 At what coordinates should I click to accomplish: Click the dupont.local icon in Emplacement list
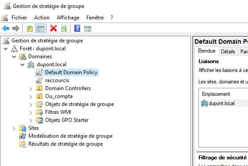[x=204, y=103]
